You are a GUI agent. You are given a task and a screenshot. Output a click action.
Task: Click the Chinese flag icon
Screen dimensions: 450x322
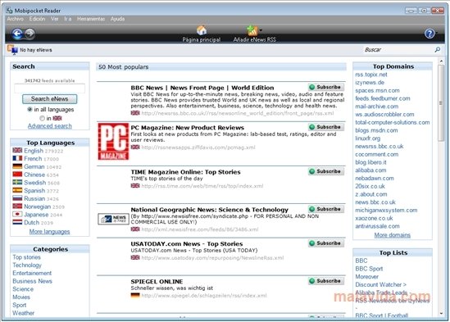point(17,174)
